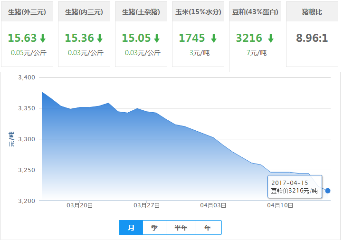
Task: Click the 03月27日 axis label
Action: tap(147, 205)
